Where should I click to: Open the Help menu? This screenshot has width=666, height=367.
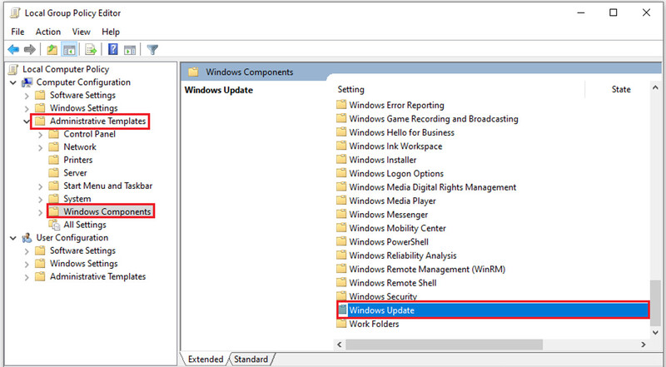pyautogui.click(x=111, y=32)
